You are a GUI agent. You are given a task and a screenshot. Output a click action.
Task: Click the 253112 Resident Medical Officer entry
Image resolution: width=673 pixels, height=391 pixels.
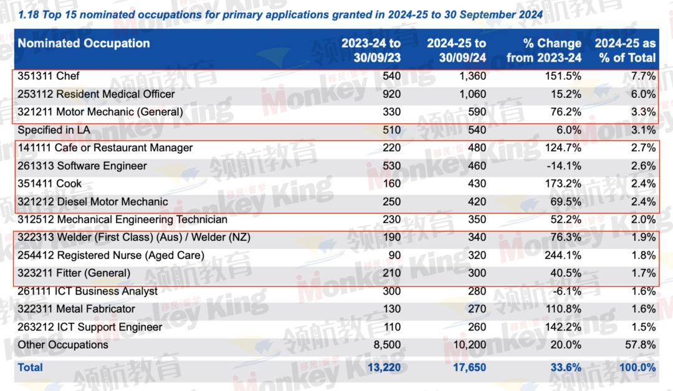coord(96,94)
